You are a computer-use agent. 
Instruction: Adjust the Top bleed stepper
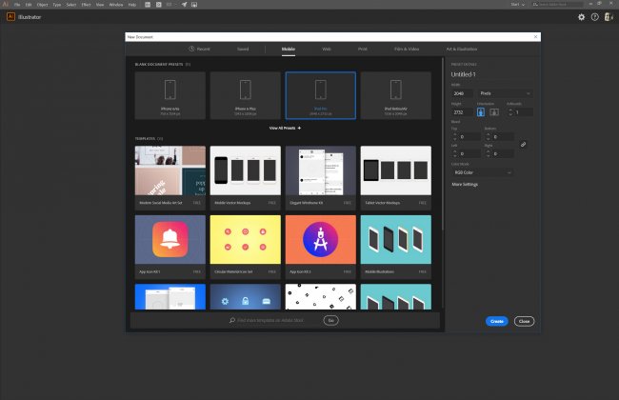tap(455, 136)
